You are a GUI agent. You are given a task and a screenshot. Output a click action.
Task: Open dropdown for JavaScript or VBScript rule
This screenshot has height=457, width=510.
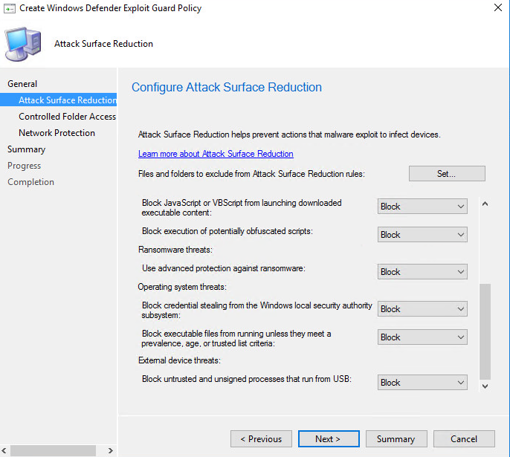[x=422, y=207]
